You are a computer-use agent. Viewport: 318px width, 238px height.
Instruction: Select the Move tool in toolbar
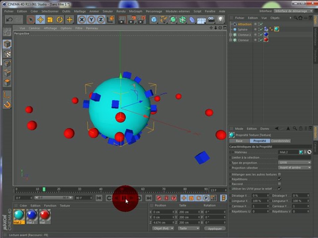[40, 20]
